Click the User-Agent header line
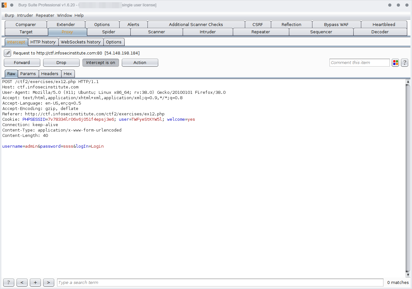The height and width of the screenshot is (289, 412). coord(114,93)
